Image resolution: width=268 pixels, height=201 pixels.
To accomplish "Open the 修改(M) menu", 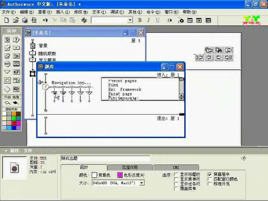I will pyautogui.click(x=81, y=12).
